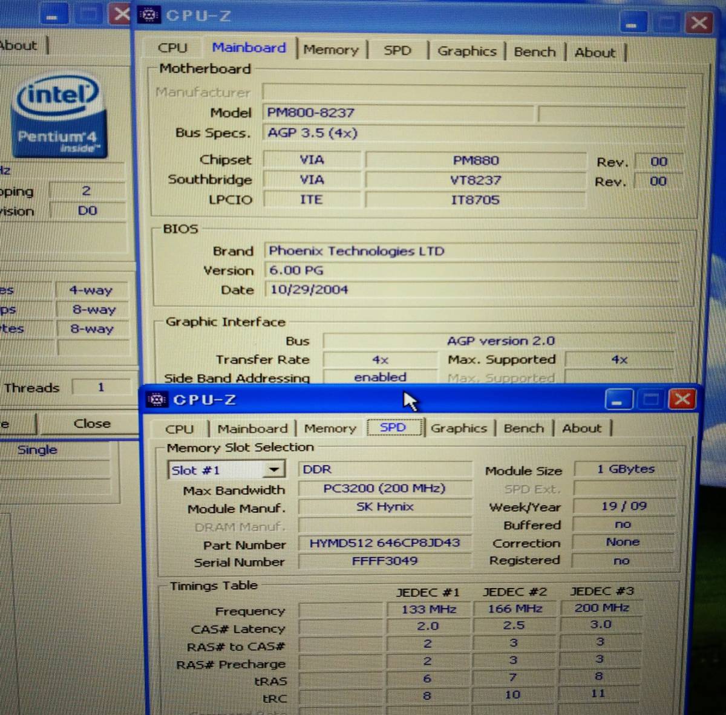
Task: View the About tab in the SPD window
Action: point(582,428)
